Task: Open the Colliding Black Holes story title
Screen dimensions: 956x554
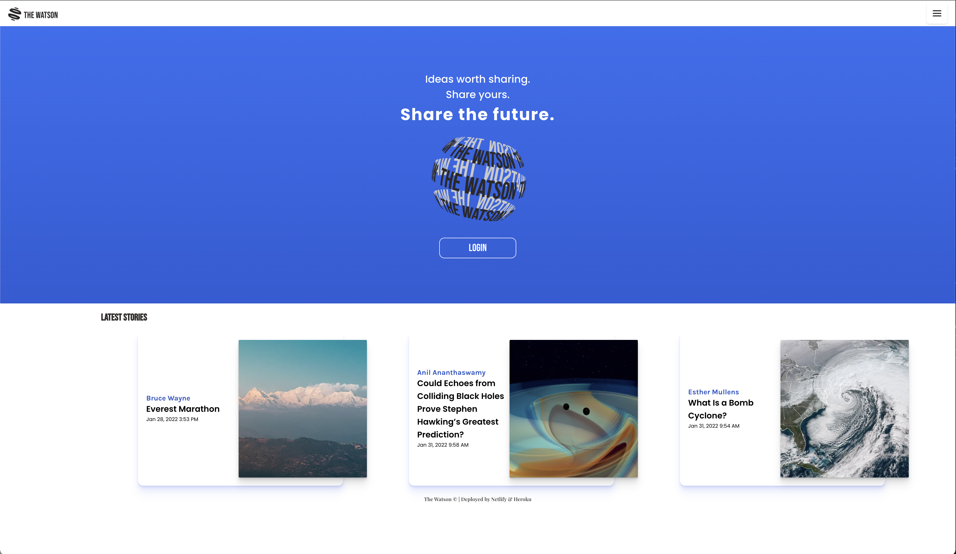Action: coord(461,409)
